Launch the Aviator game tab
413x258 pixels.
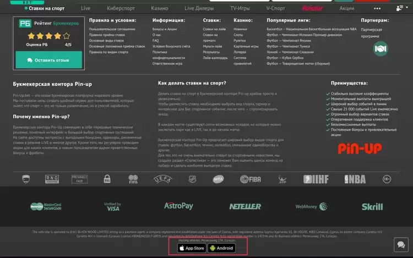tap(312, 8)
